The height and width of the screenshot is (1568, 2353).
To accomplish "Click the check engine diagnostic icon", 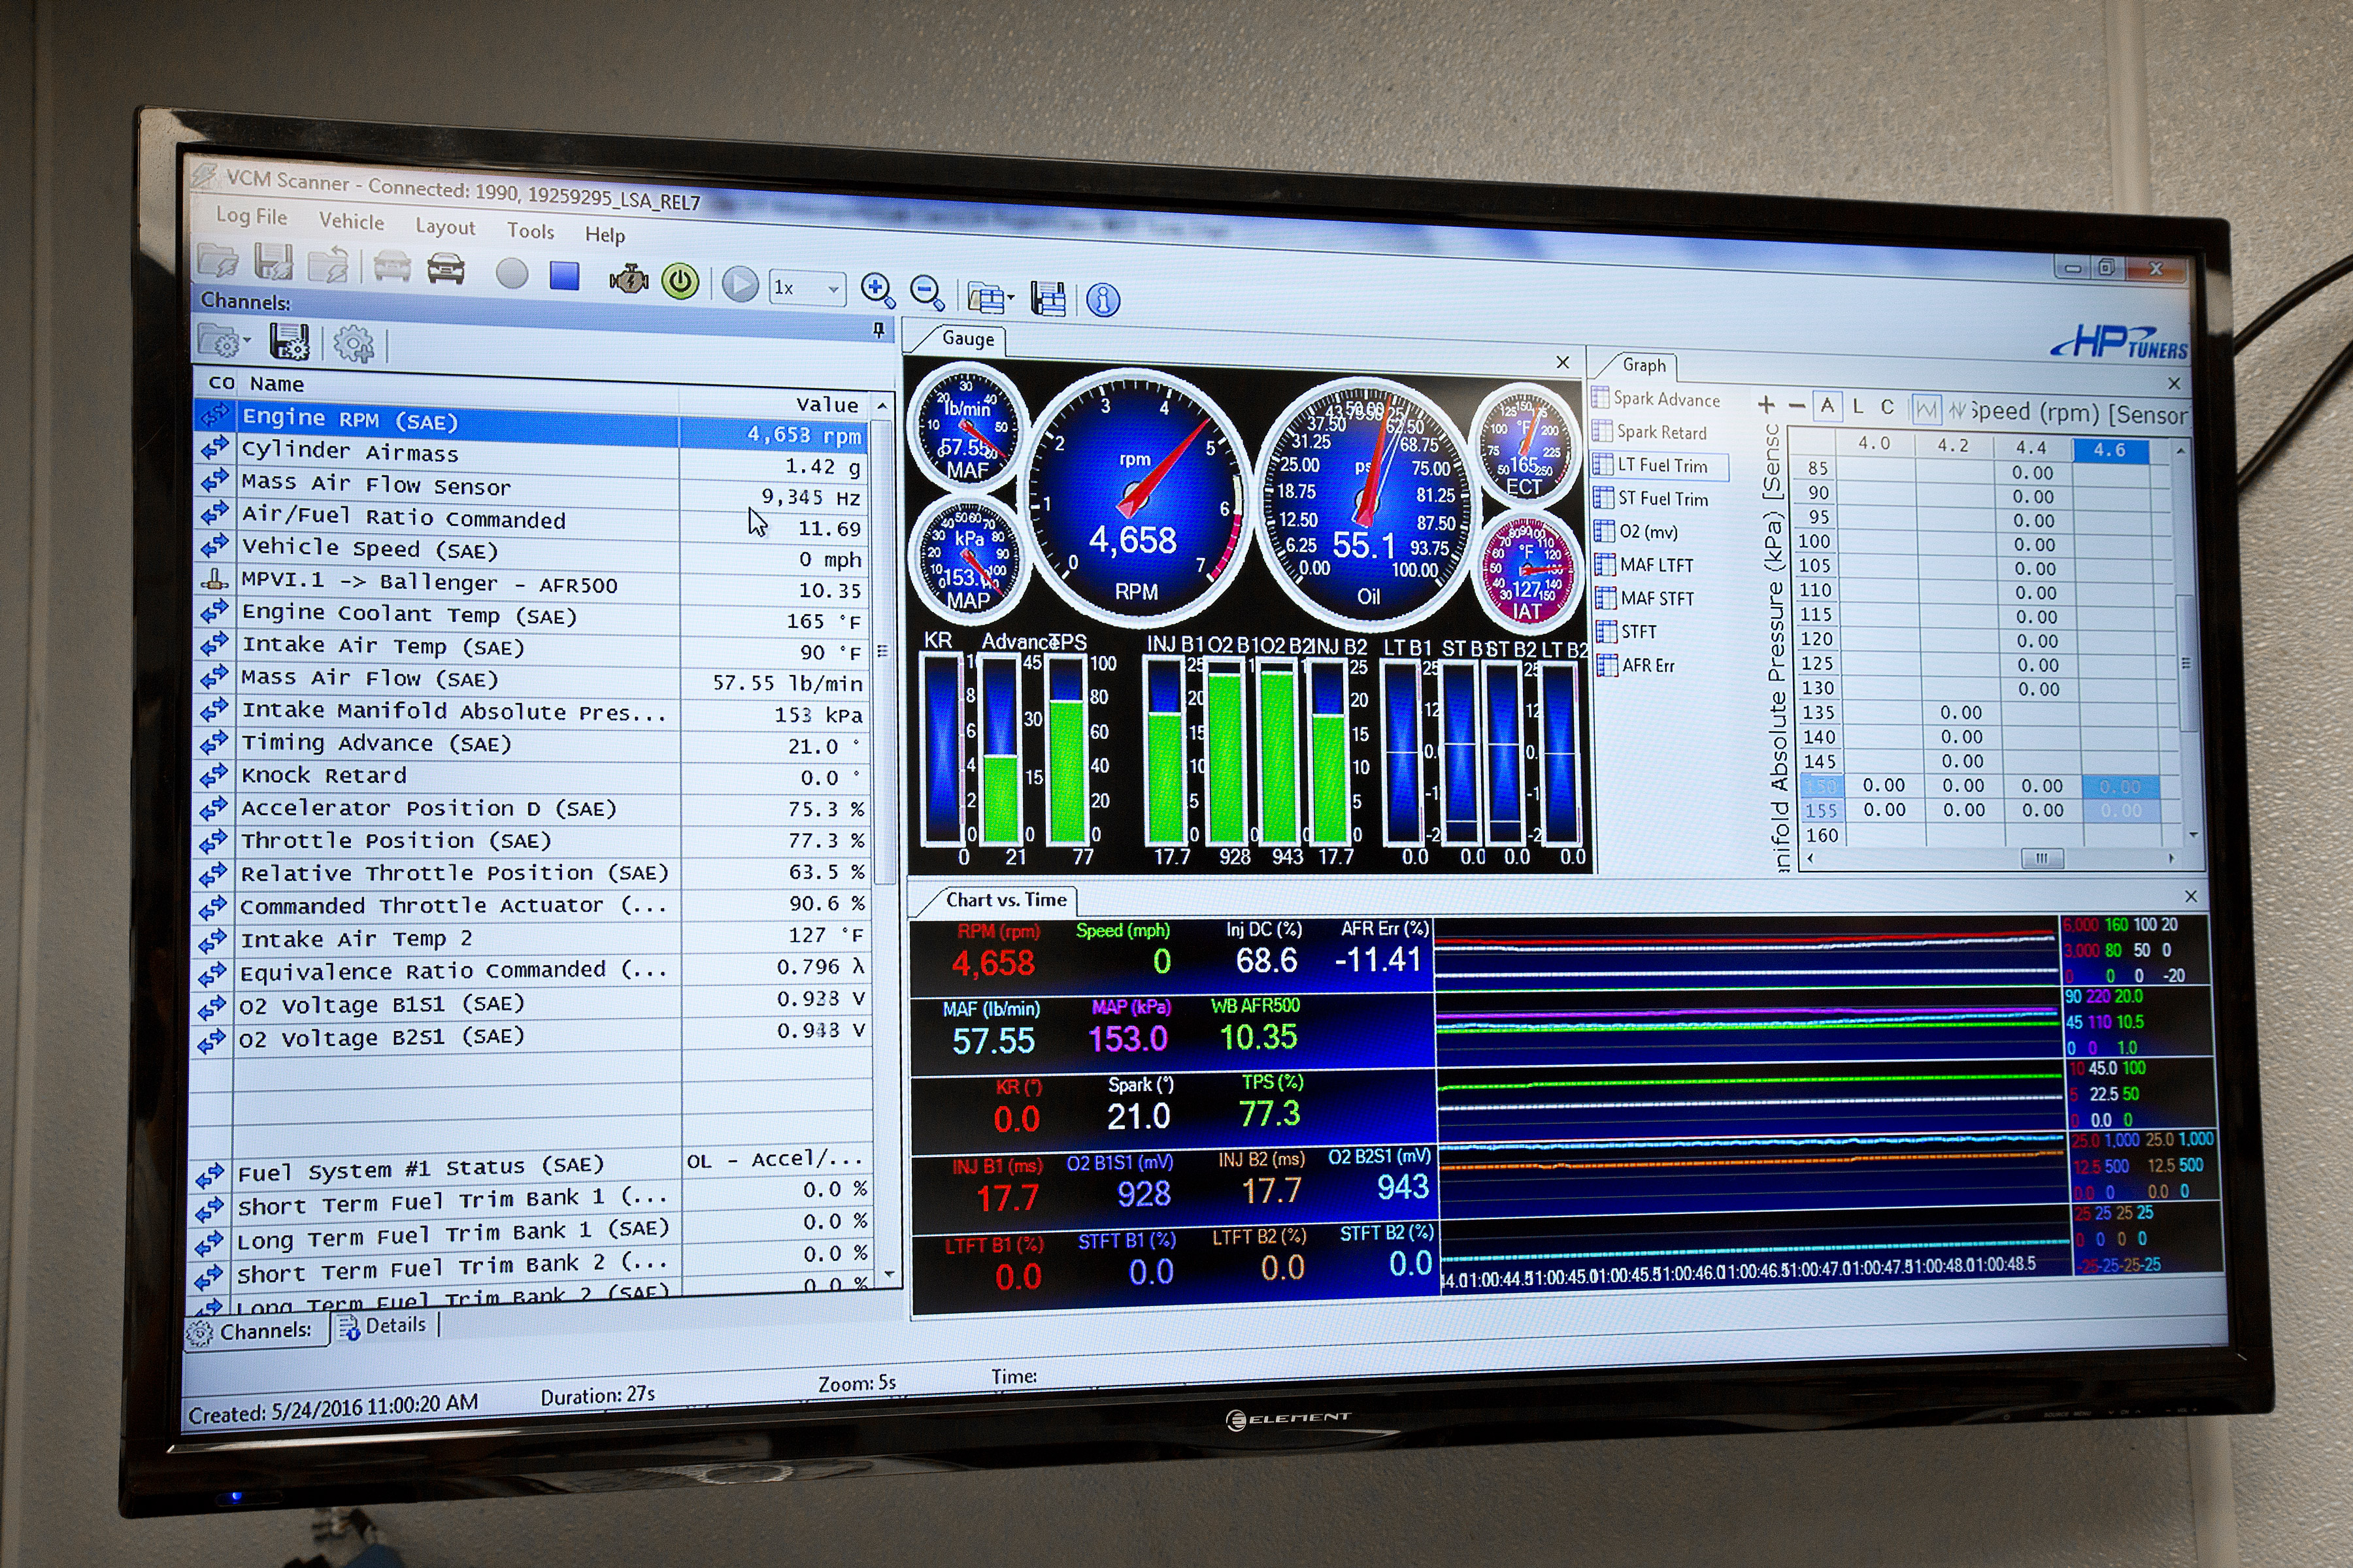I will pyautogui.click(x=629, y=279).
